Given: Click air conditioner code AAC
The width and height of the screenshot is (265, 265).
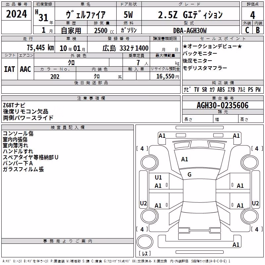Looking at the screenshot, I should [x=26, y=69].
